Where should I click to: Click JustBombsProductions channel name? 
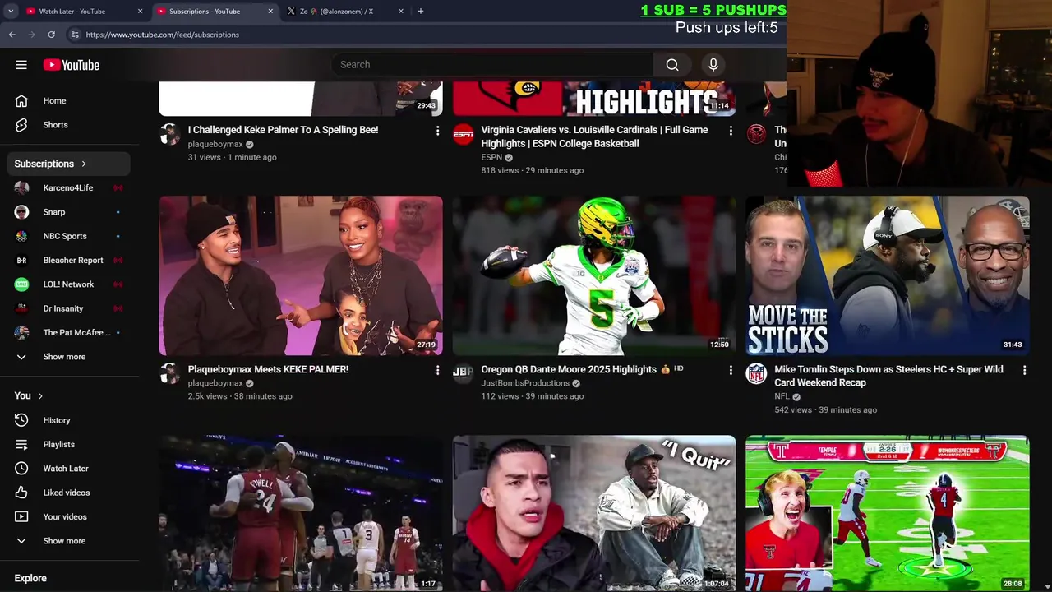(x=525, y=383)
